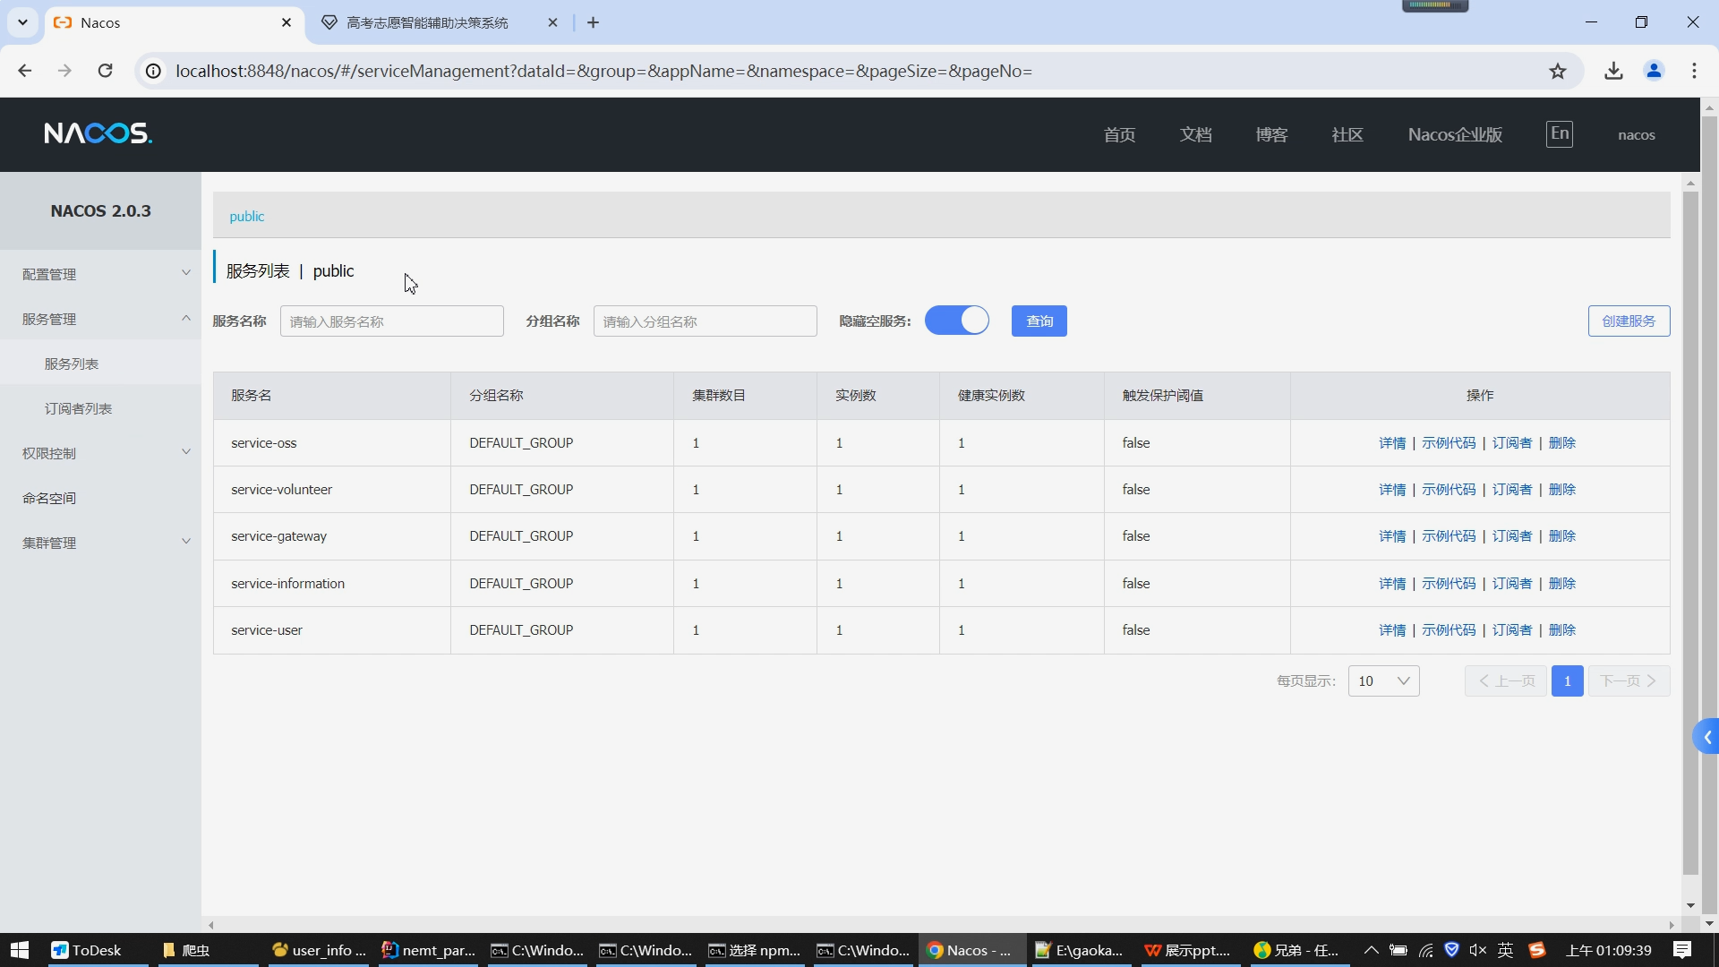The image size is (1719, 967).
Task: Switch language with the En icon
Action: (1559, 134)
